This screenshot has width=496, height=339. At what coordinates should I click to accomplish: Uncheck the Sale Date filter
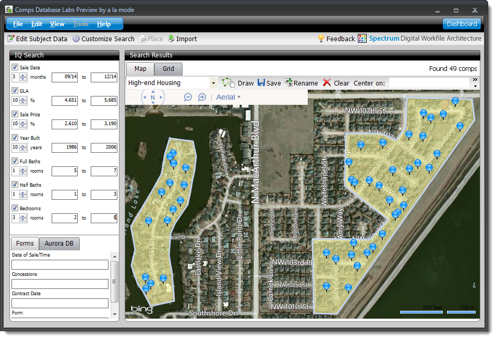point(15,67)
